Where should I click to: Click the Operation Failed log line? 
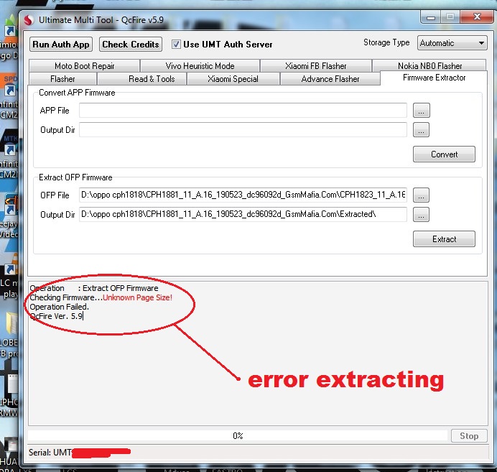click(x=60, y=307)
